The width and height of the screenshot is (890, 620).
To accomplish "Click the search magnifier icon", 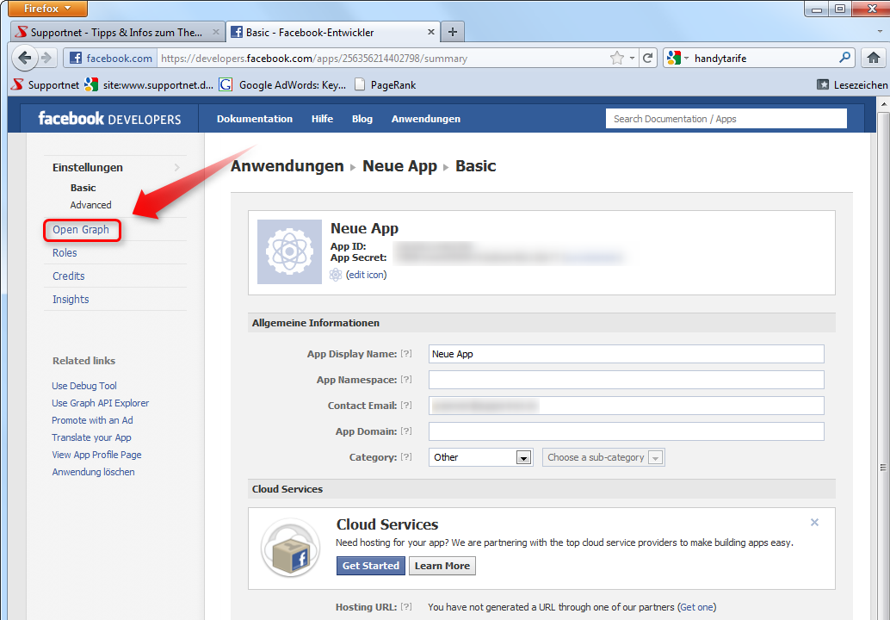I will pyautogui.click(x=844, y=58).
